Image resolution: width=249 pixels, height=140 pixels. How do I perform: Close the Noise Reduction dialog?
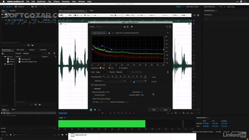[x=154, y=110]
